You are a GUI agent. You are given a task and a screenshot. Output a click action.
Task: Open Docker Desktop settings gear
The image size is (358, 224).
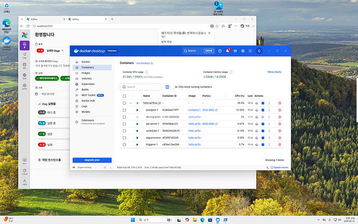point(243,51)
